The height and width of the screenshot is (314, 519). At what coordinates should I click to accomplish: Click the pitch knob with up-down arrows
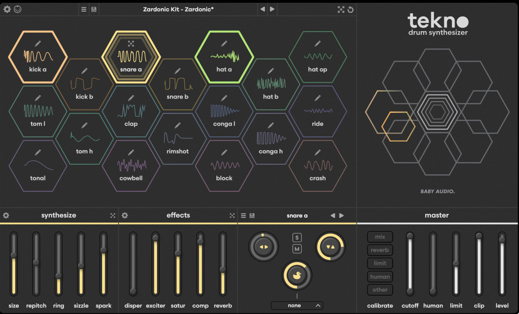(330, 247)
